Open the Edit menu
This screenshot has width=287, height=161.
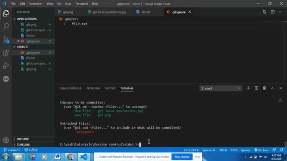[x=22, y=4]
